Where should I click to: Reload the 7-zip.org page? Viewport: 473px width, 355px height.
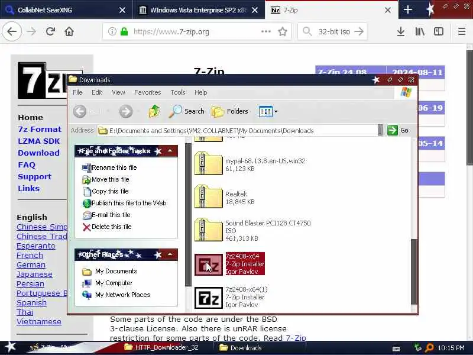(50, 31)
